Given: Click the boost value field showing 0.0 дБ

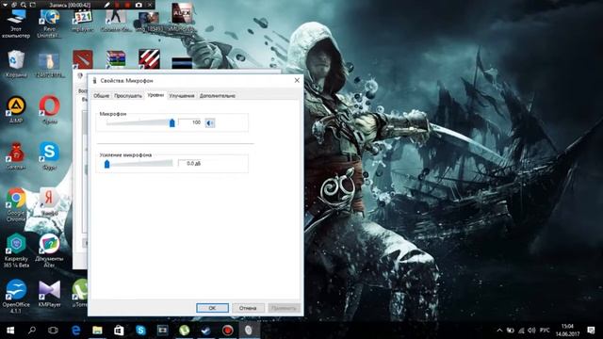Looking at the screenshot, I should point(190,163).
